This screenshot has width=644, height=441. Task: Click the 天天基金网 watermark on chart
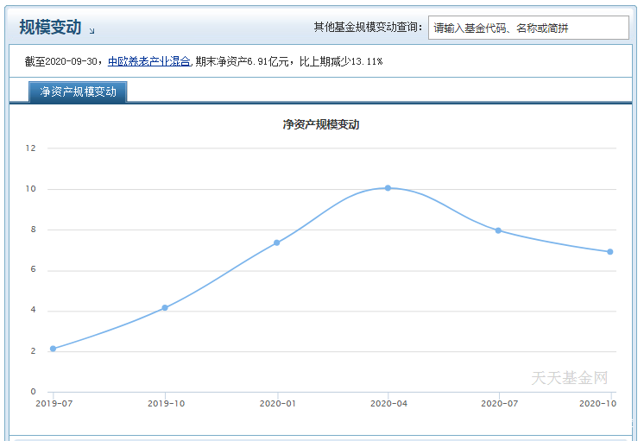point(569,378)
